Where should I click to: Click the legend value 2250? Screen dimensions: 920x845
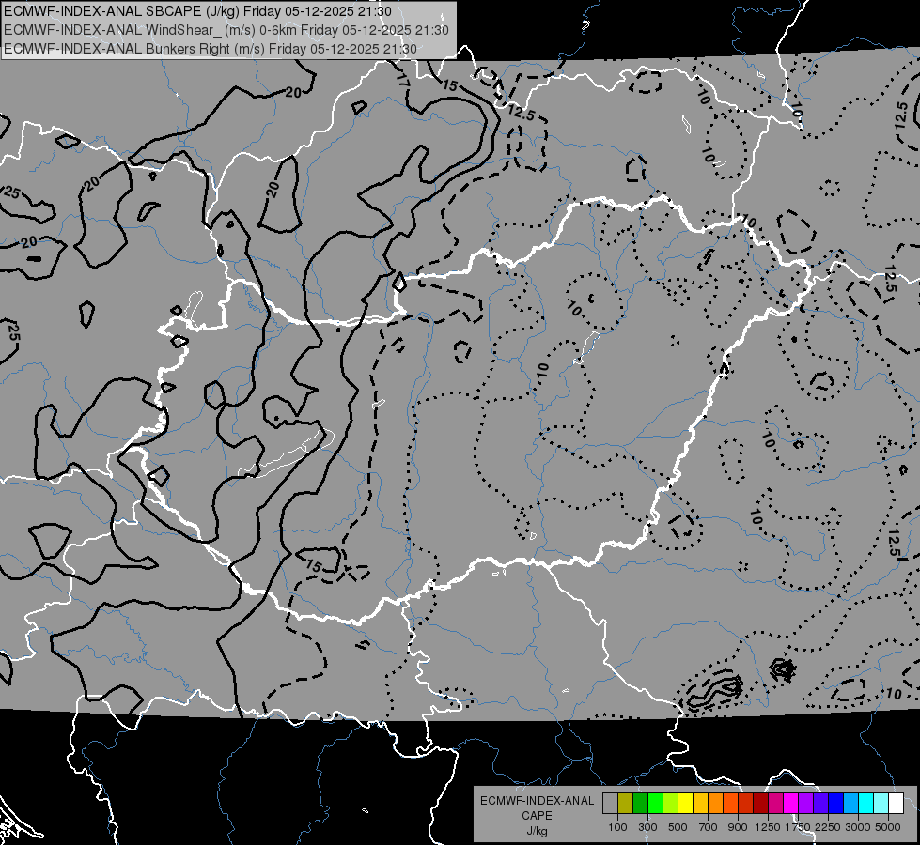[x=828, y=827]
